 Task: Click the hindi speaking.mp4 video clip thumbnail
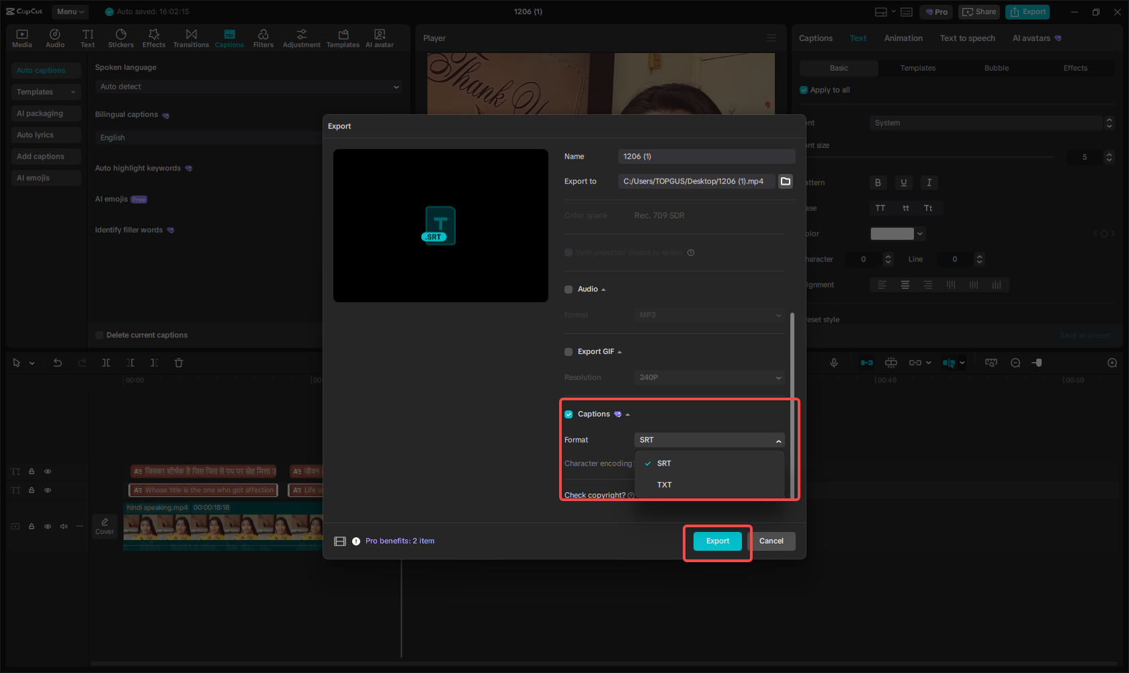tap(223, 528)
